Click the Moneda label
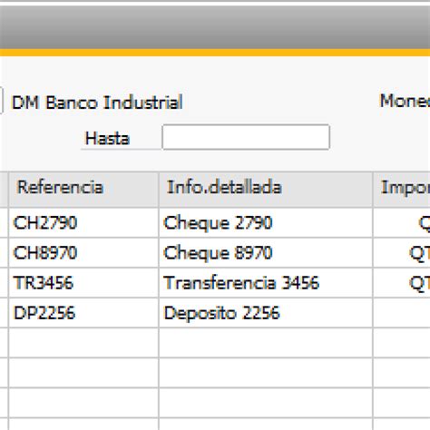 (405, 101)
